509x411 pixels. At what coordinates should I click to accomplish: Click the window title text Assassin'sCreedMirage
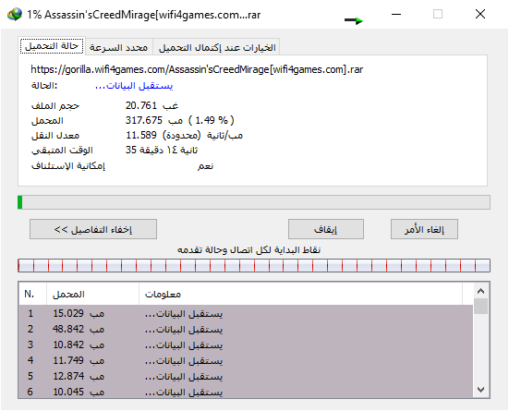[x=143, y=15]
